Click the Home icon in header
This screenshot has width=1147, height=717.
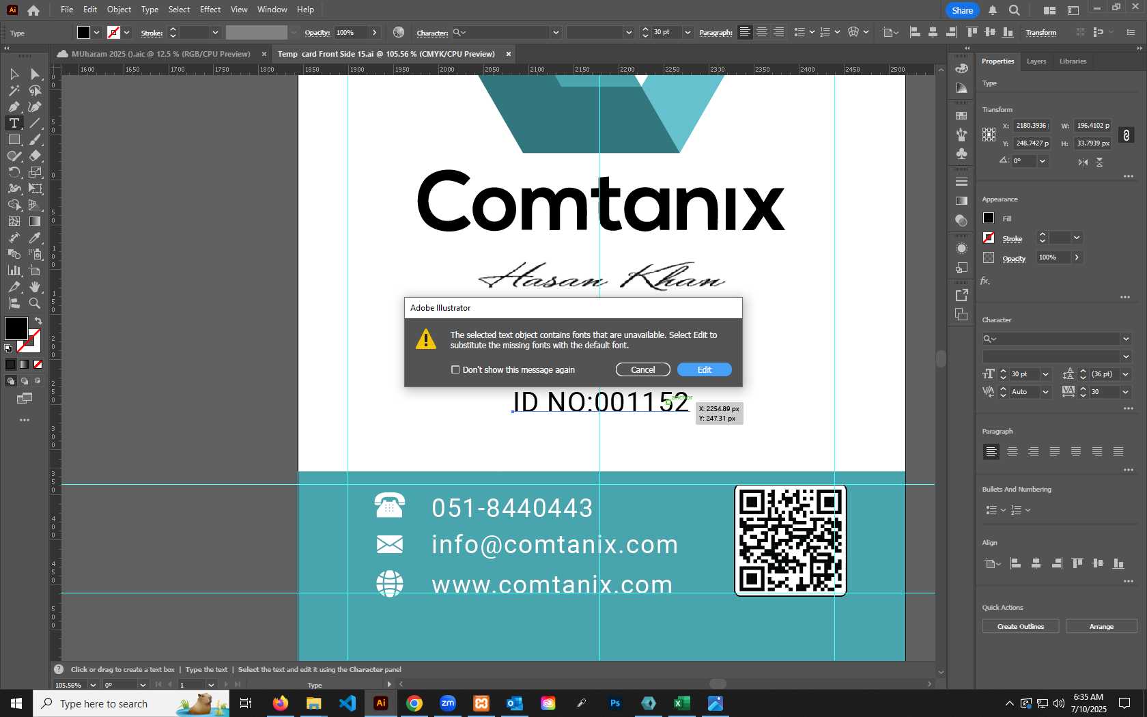click(x=33, y=10)
